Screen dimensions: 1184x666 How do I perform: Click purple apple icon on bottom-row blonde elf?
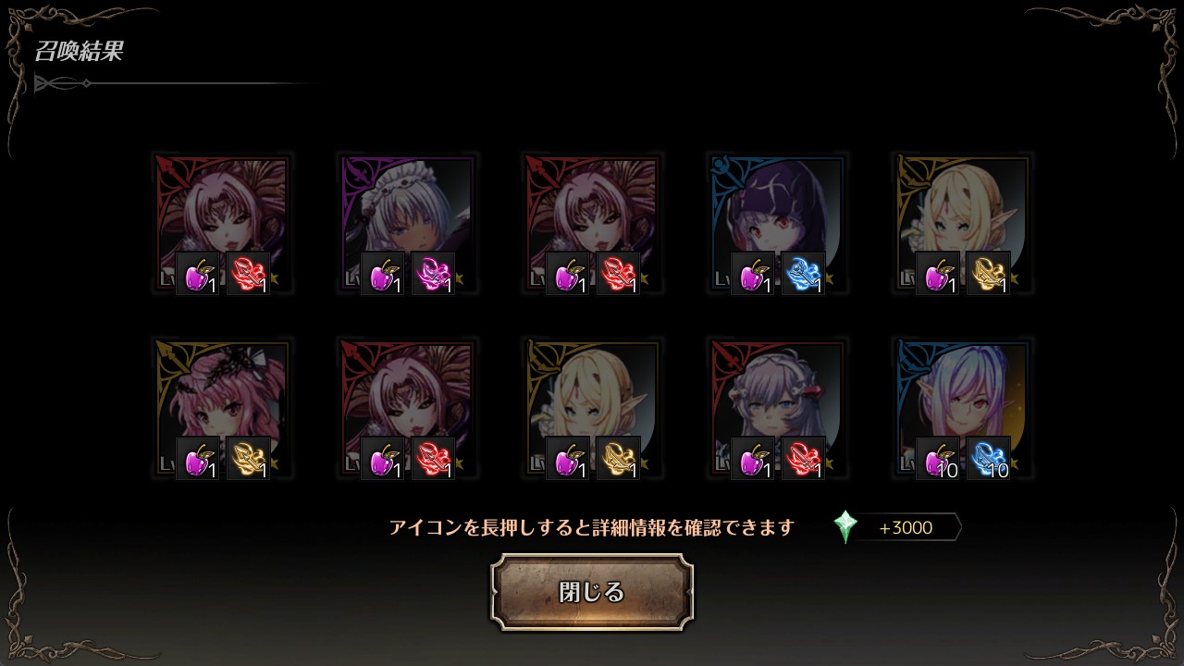click(x=568, y=458)
